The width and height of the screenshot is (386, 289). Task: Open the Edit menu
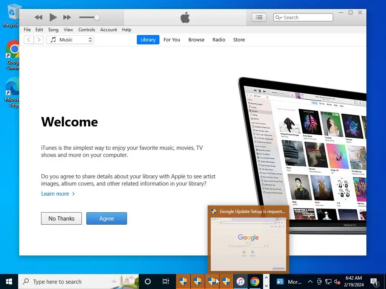[x=39, y=29]
